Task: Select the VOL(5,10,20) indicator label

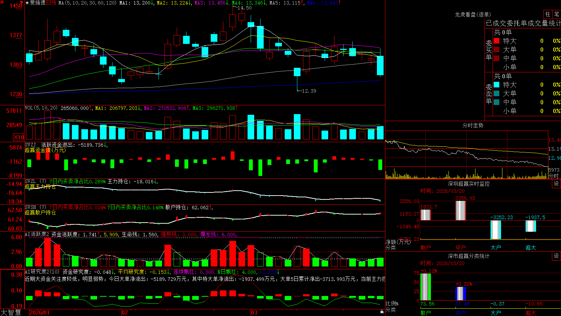Action: tap(41, 108)
